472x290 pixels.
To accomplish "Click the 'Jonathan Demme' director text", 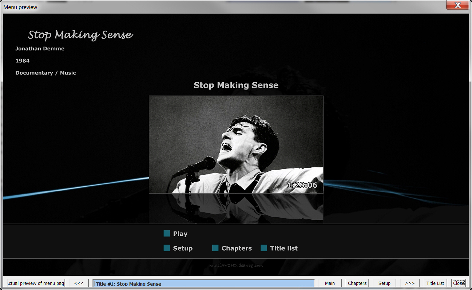I will pos(40,48).
